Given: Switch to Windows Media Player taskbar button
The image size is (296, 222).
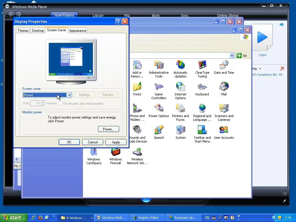Looking at the screenshot, I should pyautogui.click(x=112, y=218).
